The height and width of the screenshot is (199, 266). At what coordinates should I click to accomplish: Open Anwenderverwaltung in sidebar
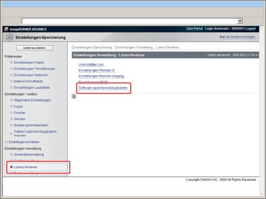click(x=29, y=154)
